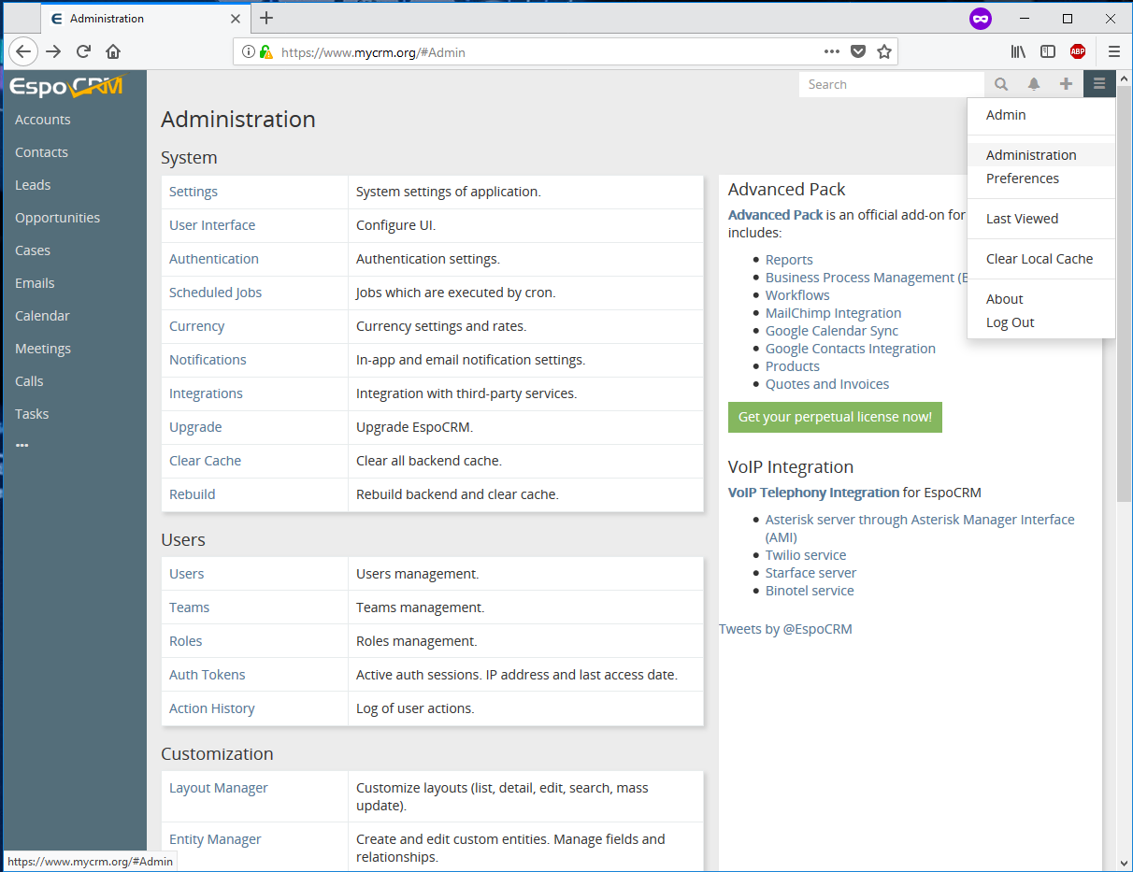Open the Layout Manager link
The width and height of the screenshot is (1133, 872).
[x=219, y=788]
